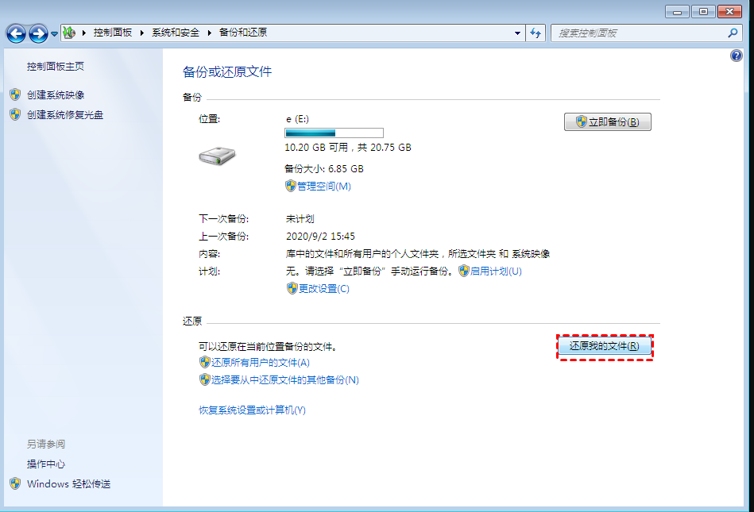
Task: Select 系统和安全 breadcrumb in address bar
Action: click(176, 33)
